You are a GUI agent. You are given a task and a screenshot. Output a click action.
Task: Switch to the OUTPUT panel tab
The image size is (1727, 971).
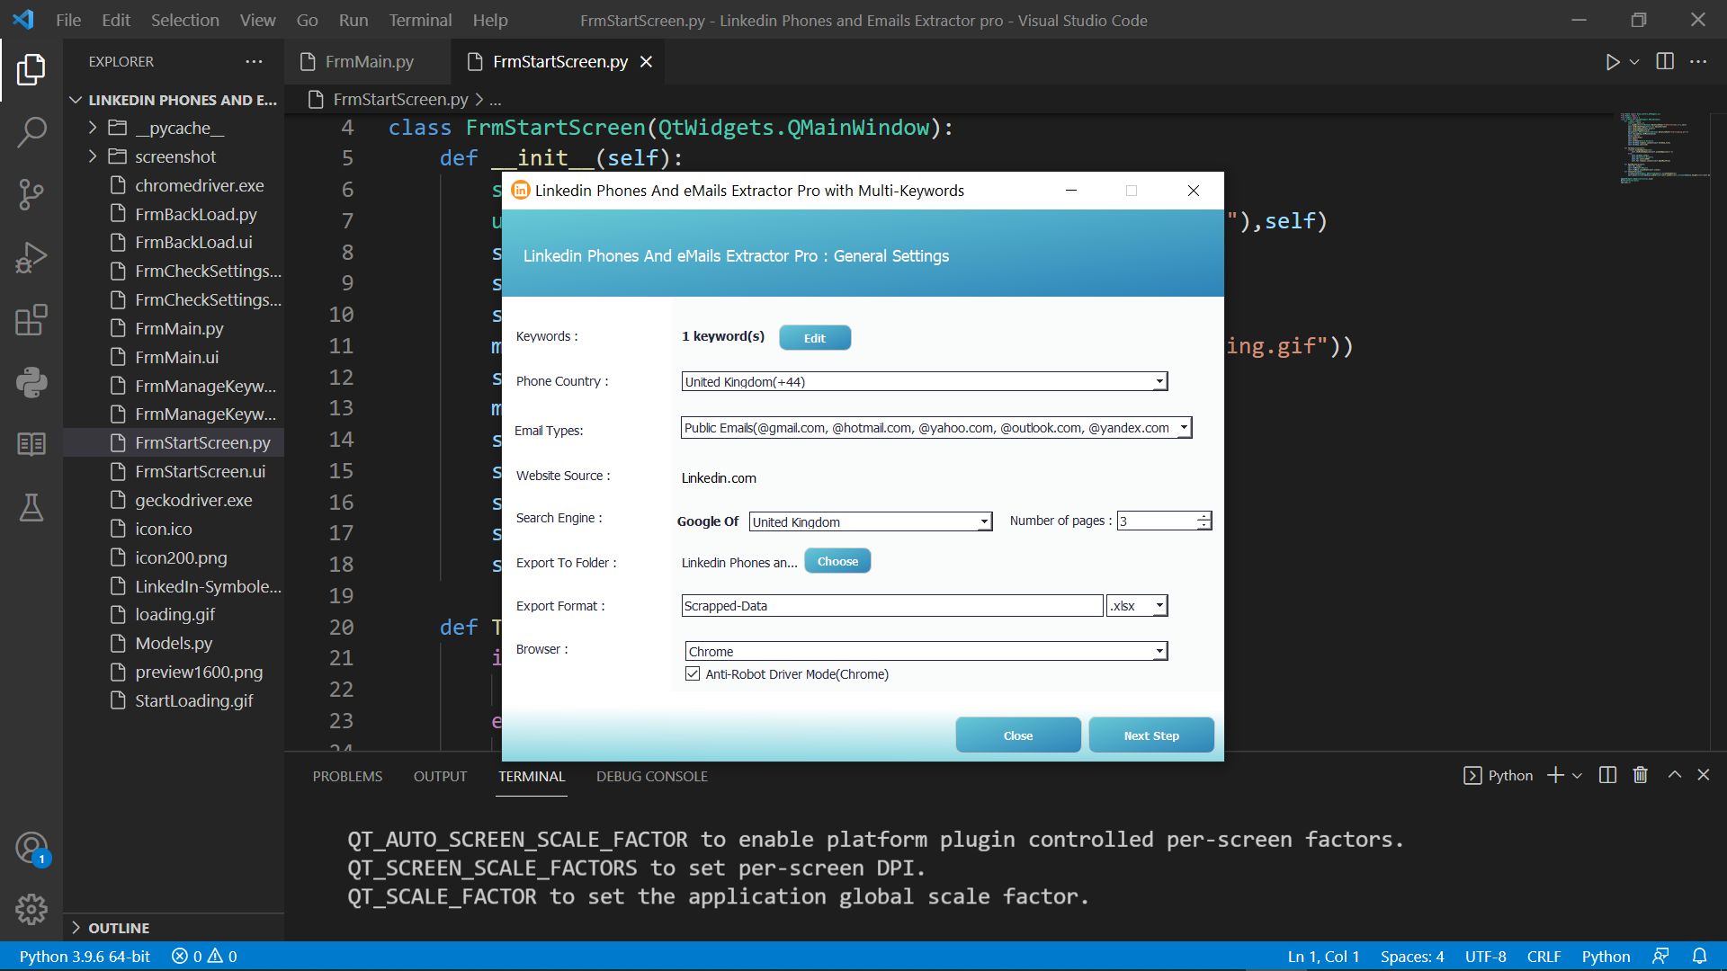click(440, 776)
